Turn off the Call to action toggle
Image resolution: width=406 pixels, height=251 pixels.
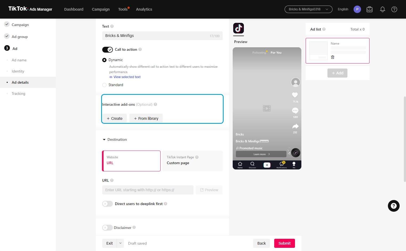(x=108, y=50)
